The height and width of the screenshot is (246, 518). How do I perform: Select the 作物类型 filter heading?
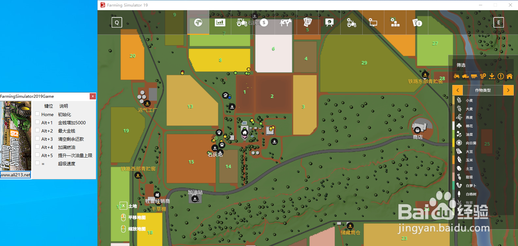[x=483, y=90]
